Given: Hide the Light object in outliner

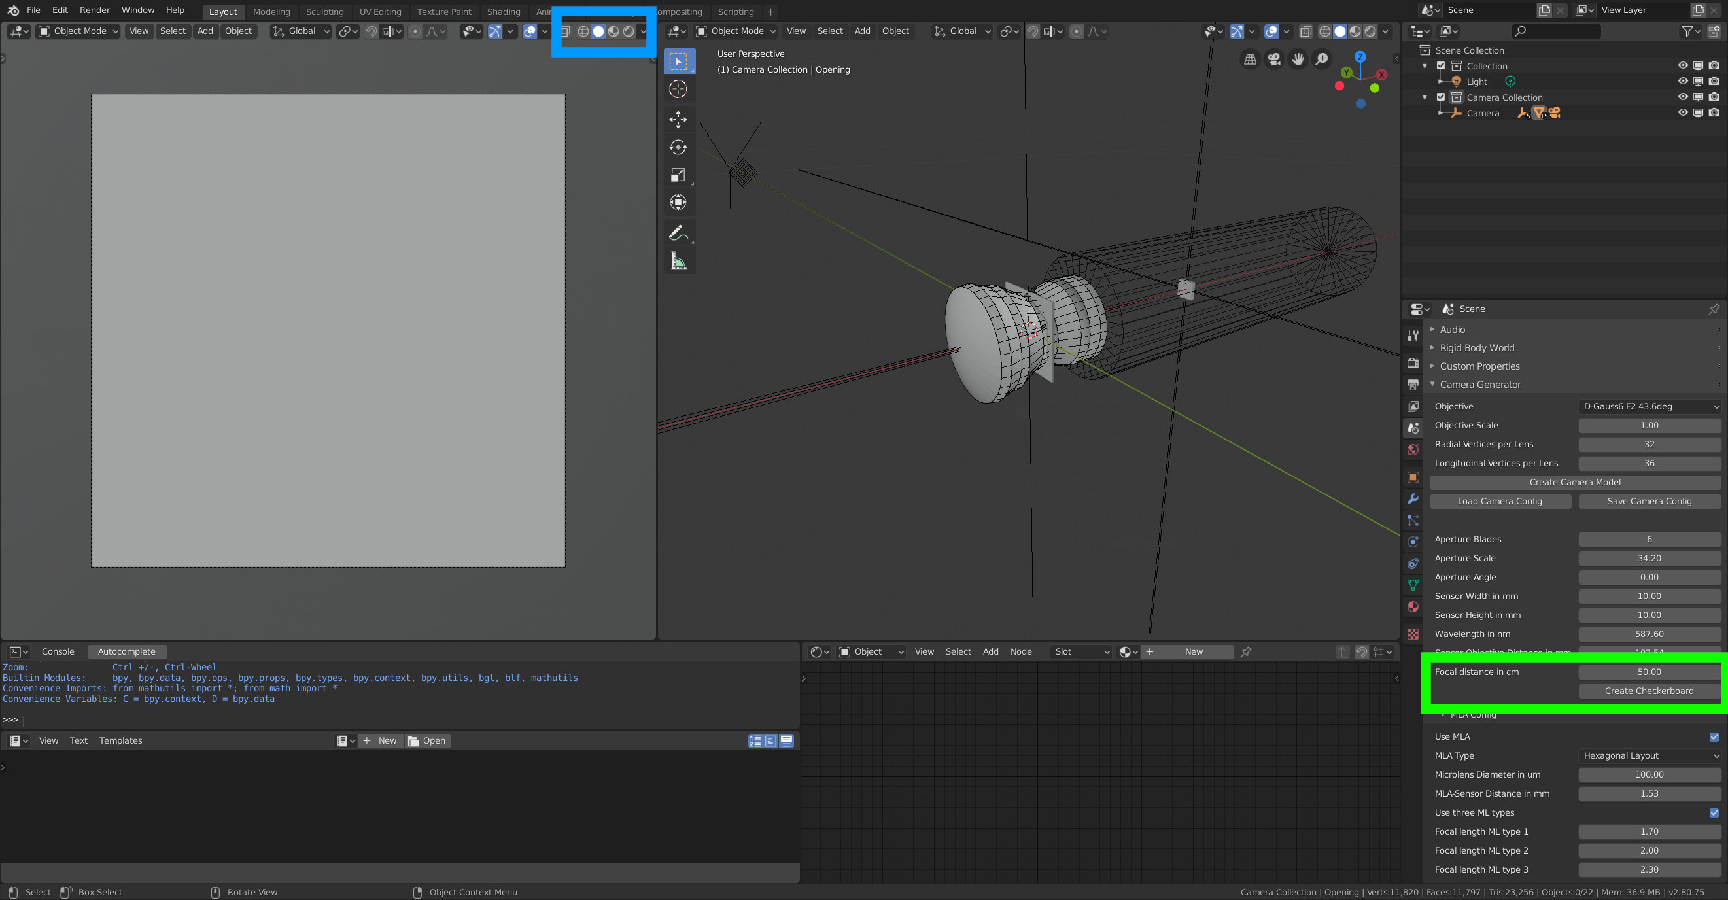Looking at the screenshot, I should [1682, 81].
